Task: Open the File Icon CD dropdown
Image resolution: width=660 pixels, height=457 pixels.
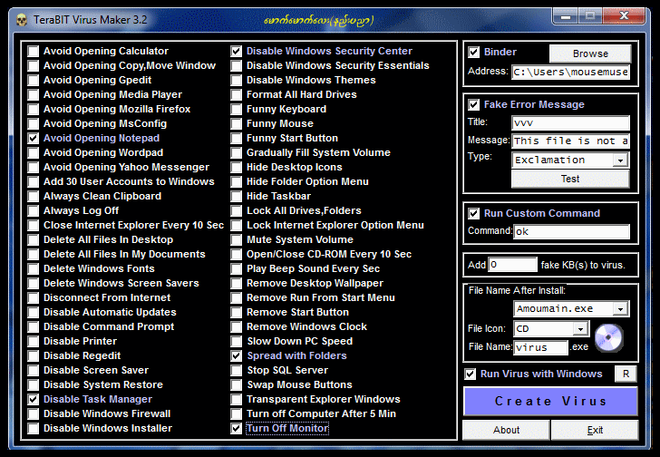Action: [580, 329]
